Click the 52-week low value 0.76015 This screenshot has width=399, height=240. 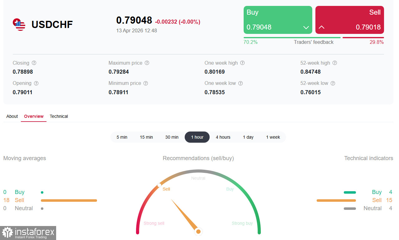(310, 92)
